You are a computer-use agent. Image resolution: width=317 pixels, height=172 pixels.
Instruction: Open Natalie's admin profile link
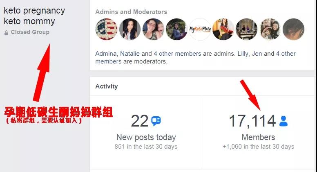click(130, 54)
